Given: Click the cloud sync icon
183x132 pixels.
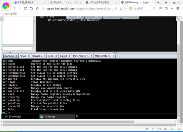Looking at the screenshot, I should click(166, 8).
